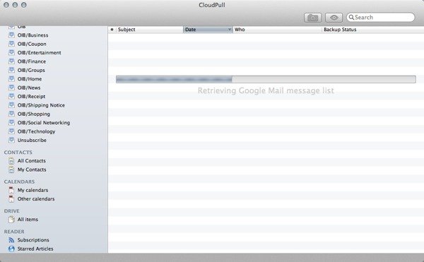The width and height of the screenshot is (424, 262).
Task: Click the OIB/Home mail label icon
Action: [11, 78]
